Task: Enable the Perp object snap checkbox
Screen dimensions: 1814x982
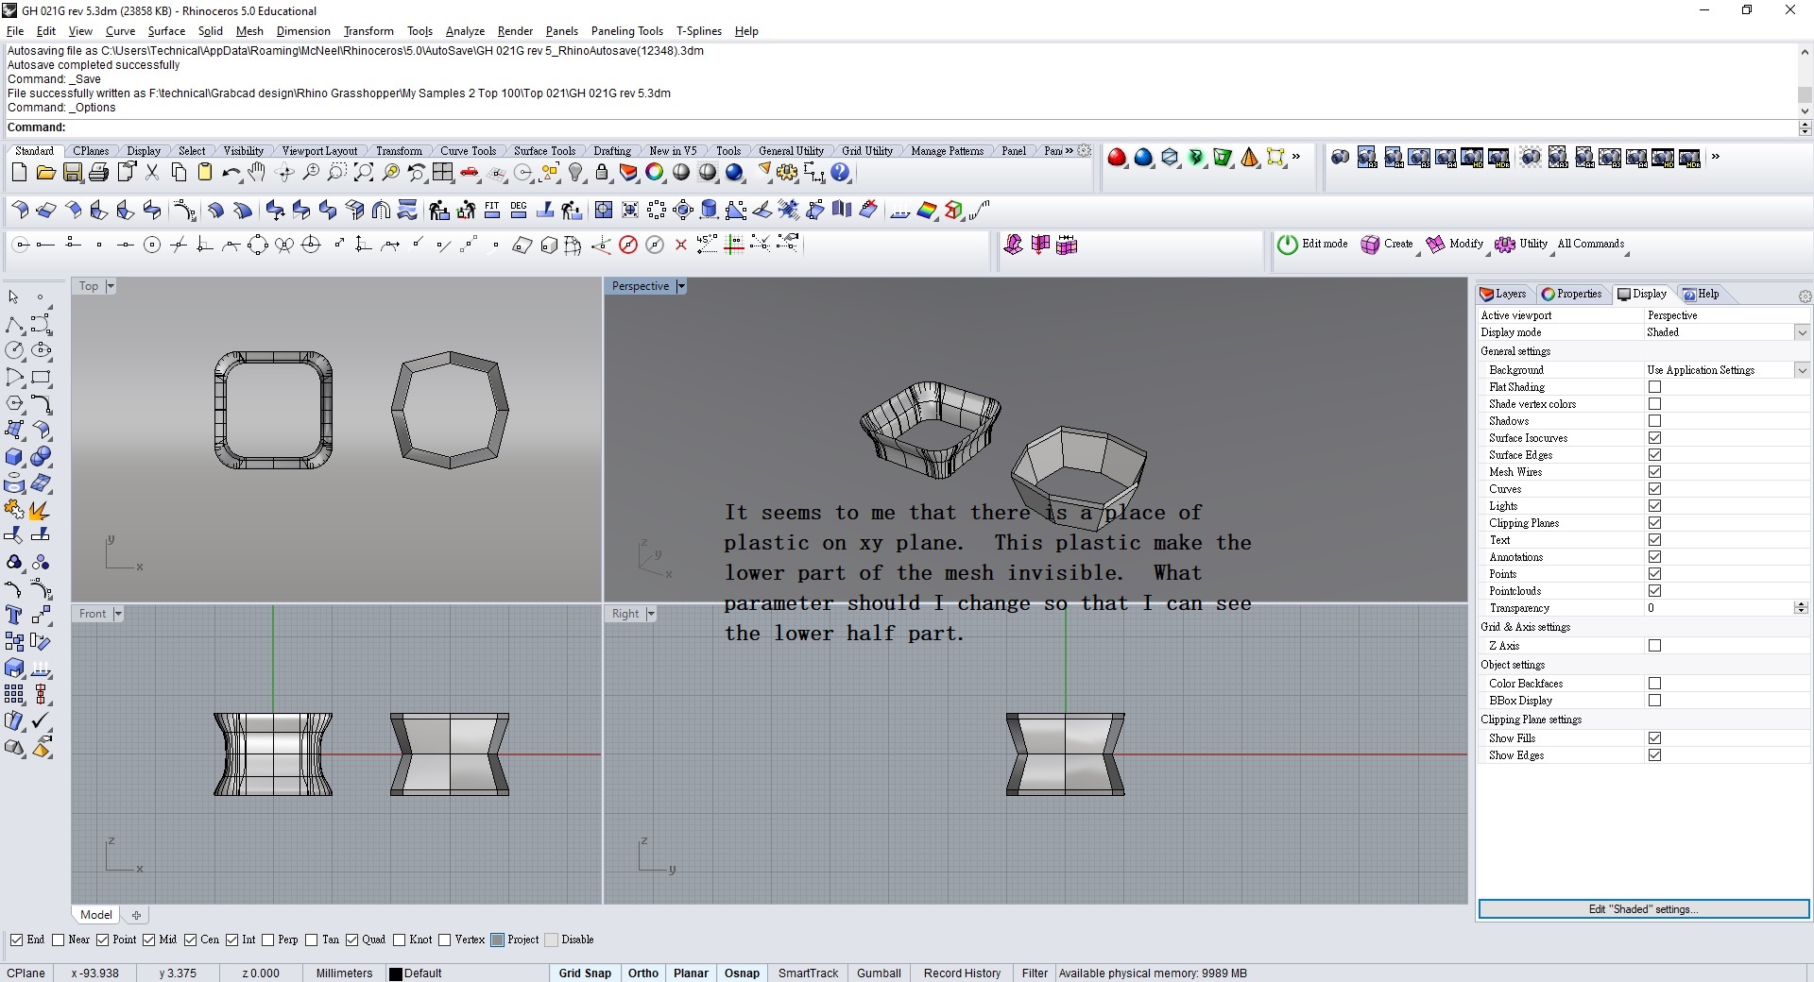Action: (268, 940)
